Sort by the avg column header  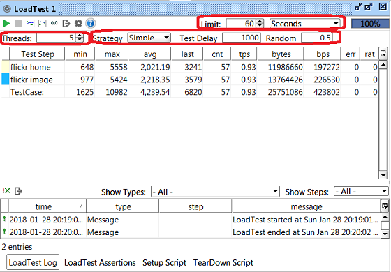pos(149,54)
